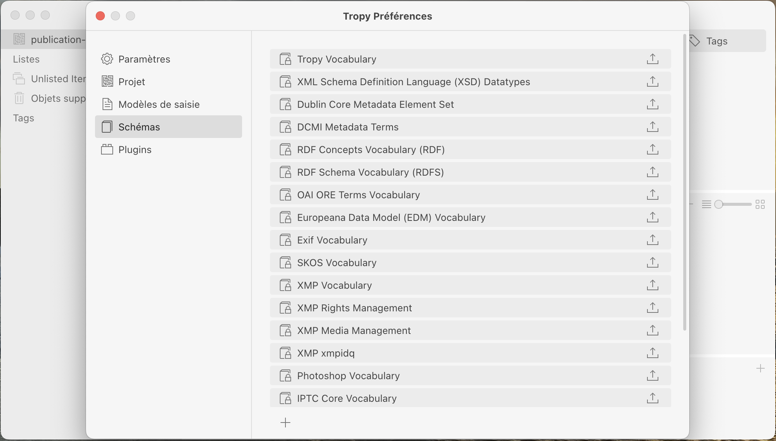Export the Exif Vocabulary schema
The height and width of the screenshot is (441, 776).
653,240
